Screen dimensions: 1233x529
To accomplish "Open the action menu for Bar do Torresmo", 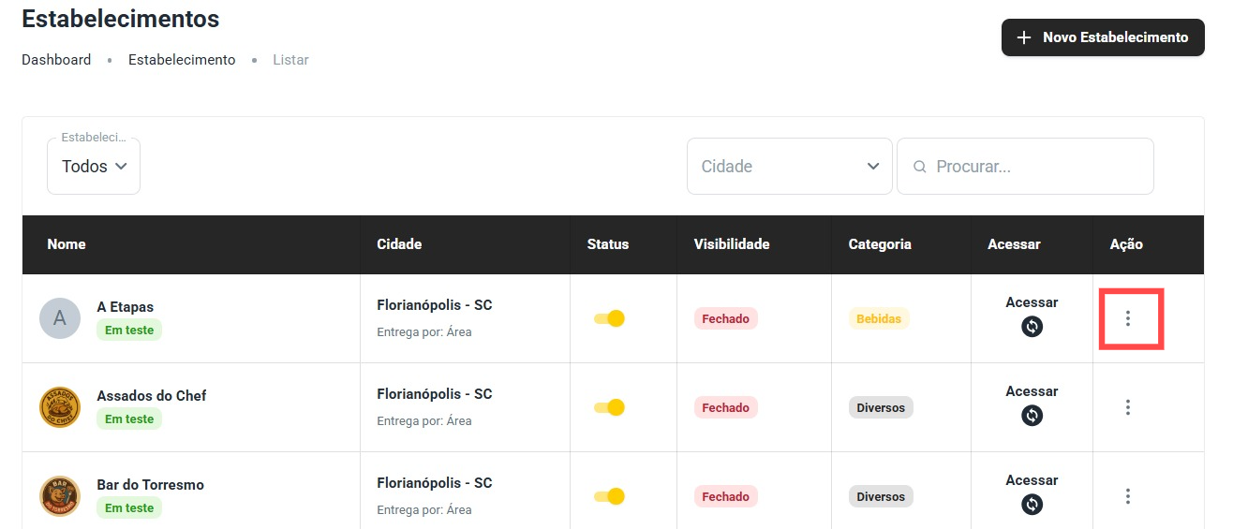I will (1128, 496).
